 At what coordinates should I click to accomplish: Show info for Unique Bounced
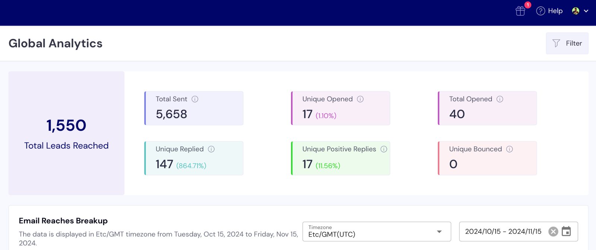point(510,149)
